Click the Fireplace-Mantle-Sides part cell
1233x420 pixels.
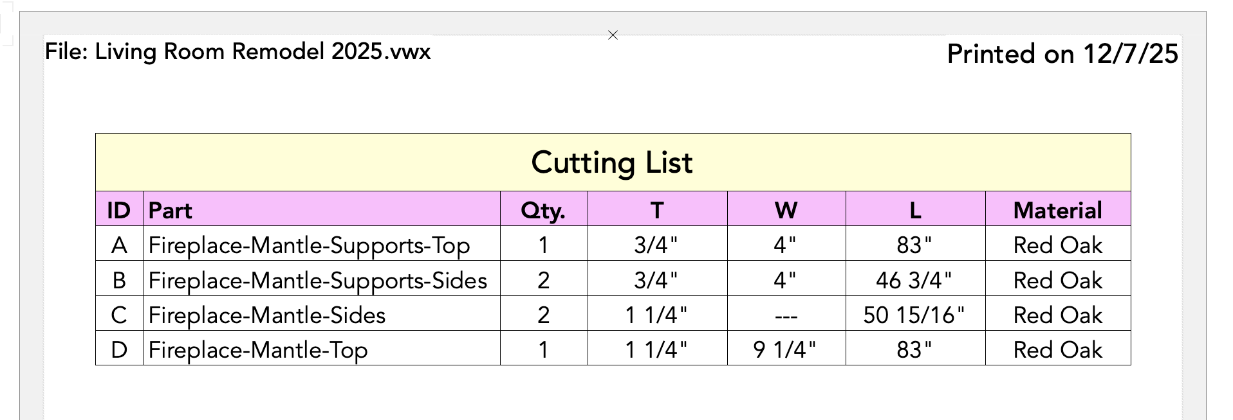coord(267,315)
